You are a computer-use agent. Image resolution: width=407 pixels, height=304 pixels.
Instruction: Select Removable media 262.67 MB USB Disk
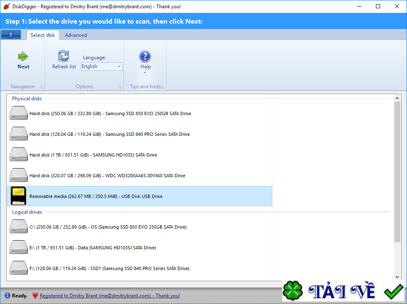[140, 196]
